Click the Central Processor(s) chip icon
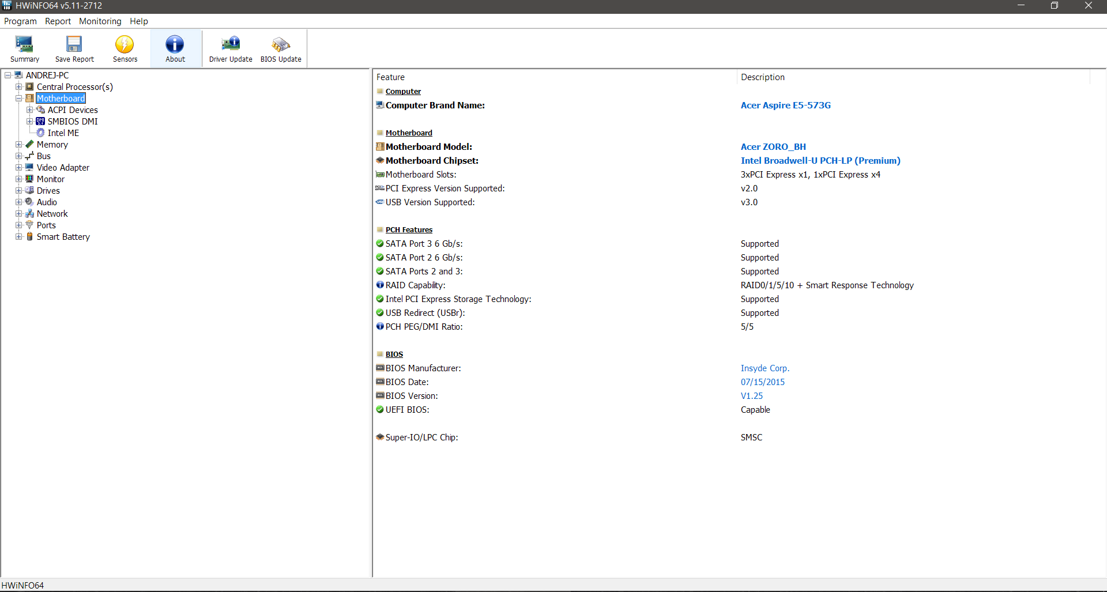 [29, 86]
